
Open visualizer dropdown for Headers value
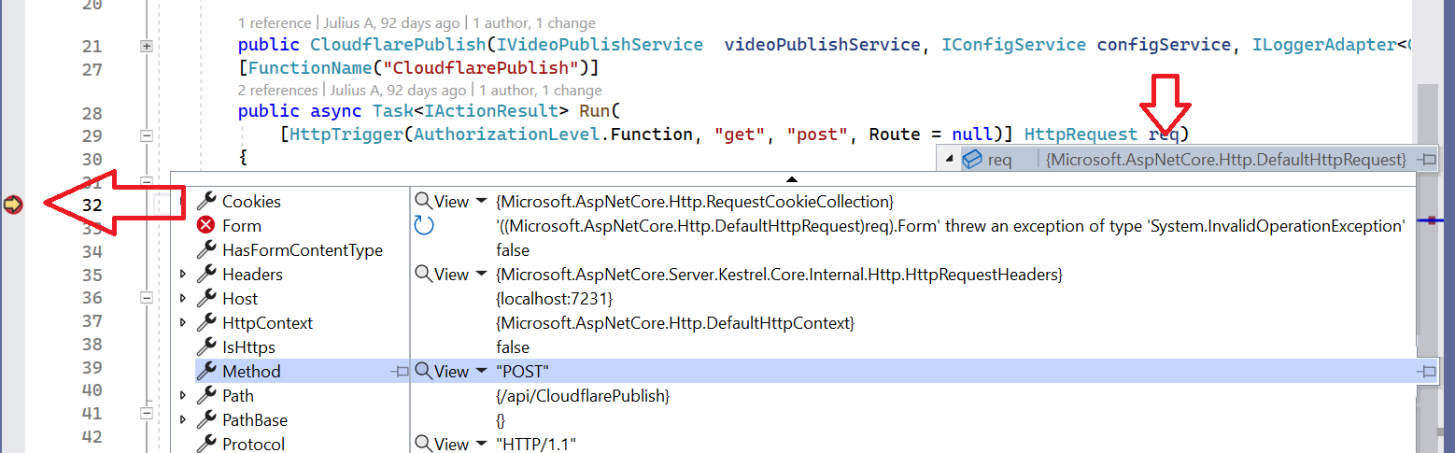pos(481,275)
